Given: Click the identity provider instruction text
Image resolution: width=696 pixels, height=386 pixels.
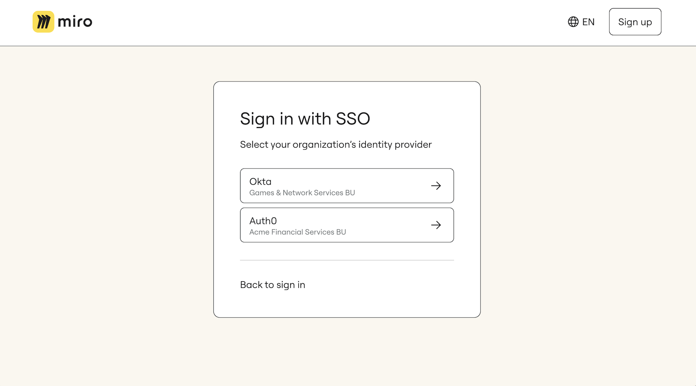Looking at the screenshot, I should coord(336,145).
